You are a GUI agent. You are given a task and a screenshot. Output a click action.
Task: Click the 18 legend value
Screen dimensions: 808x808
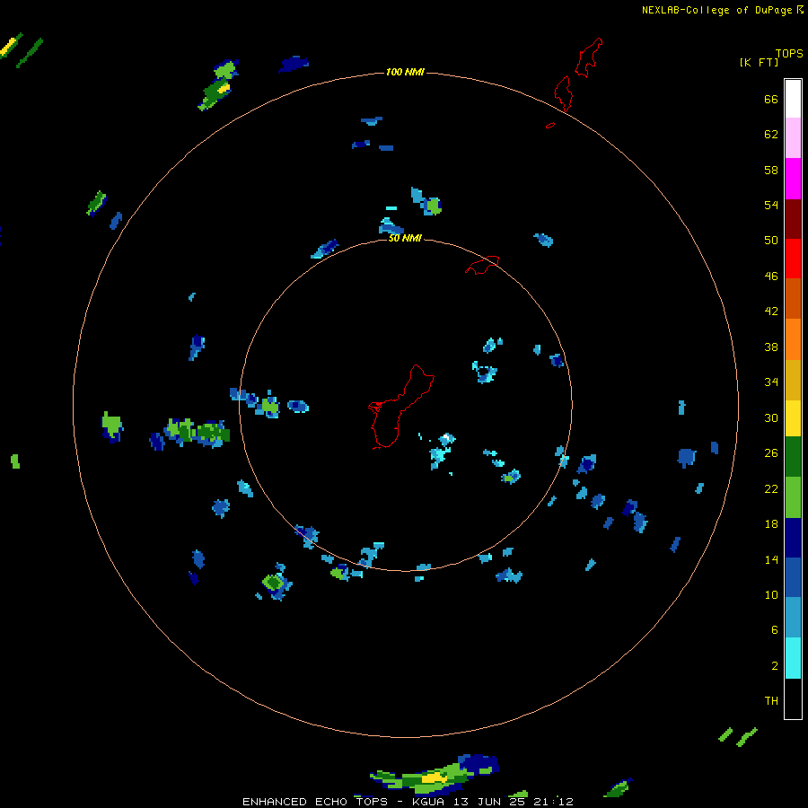[x=771, y=523]
